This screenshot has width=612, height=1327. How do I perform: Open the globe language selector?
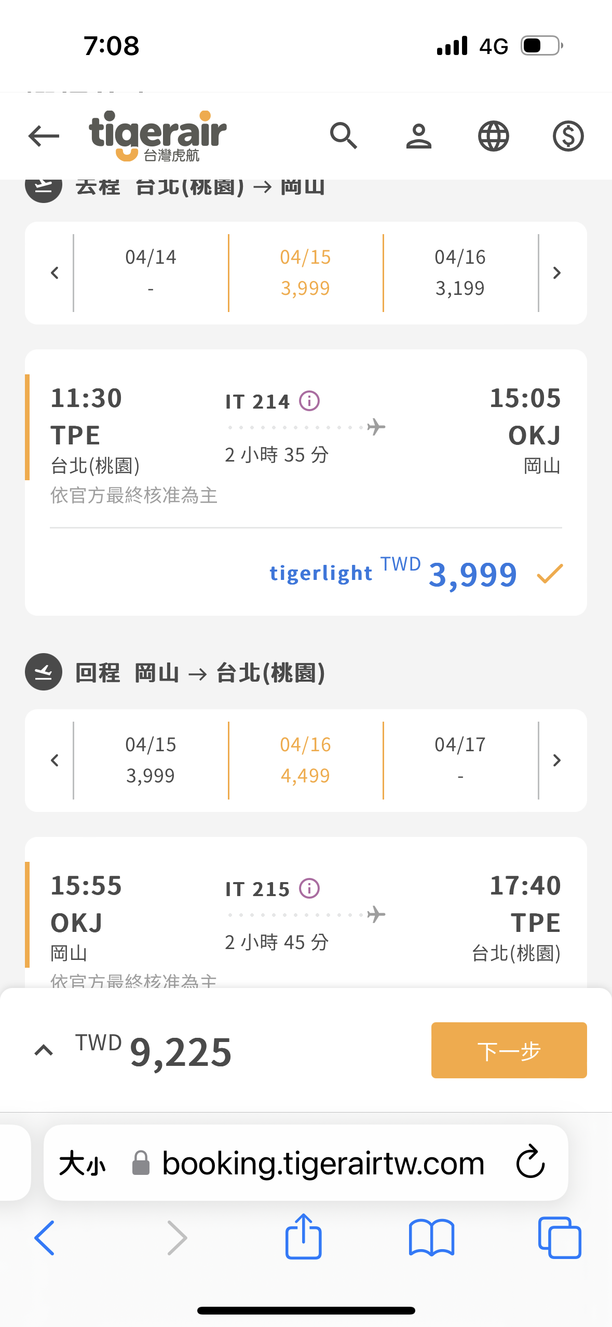coord(493,136)
